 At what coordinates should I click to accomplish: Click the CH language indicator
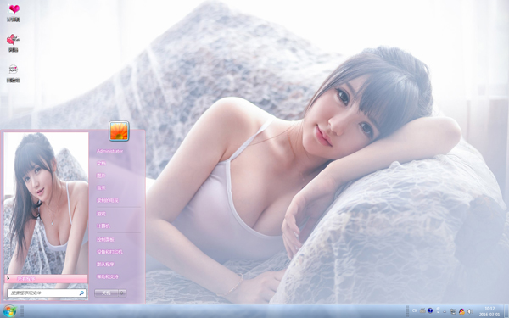coord(415,310)
